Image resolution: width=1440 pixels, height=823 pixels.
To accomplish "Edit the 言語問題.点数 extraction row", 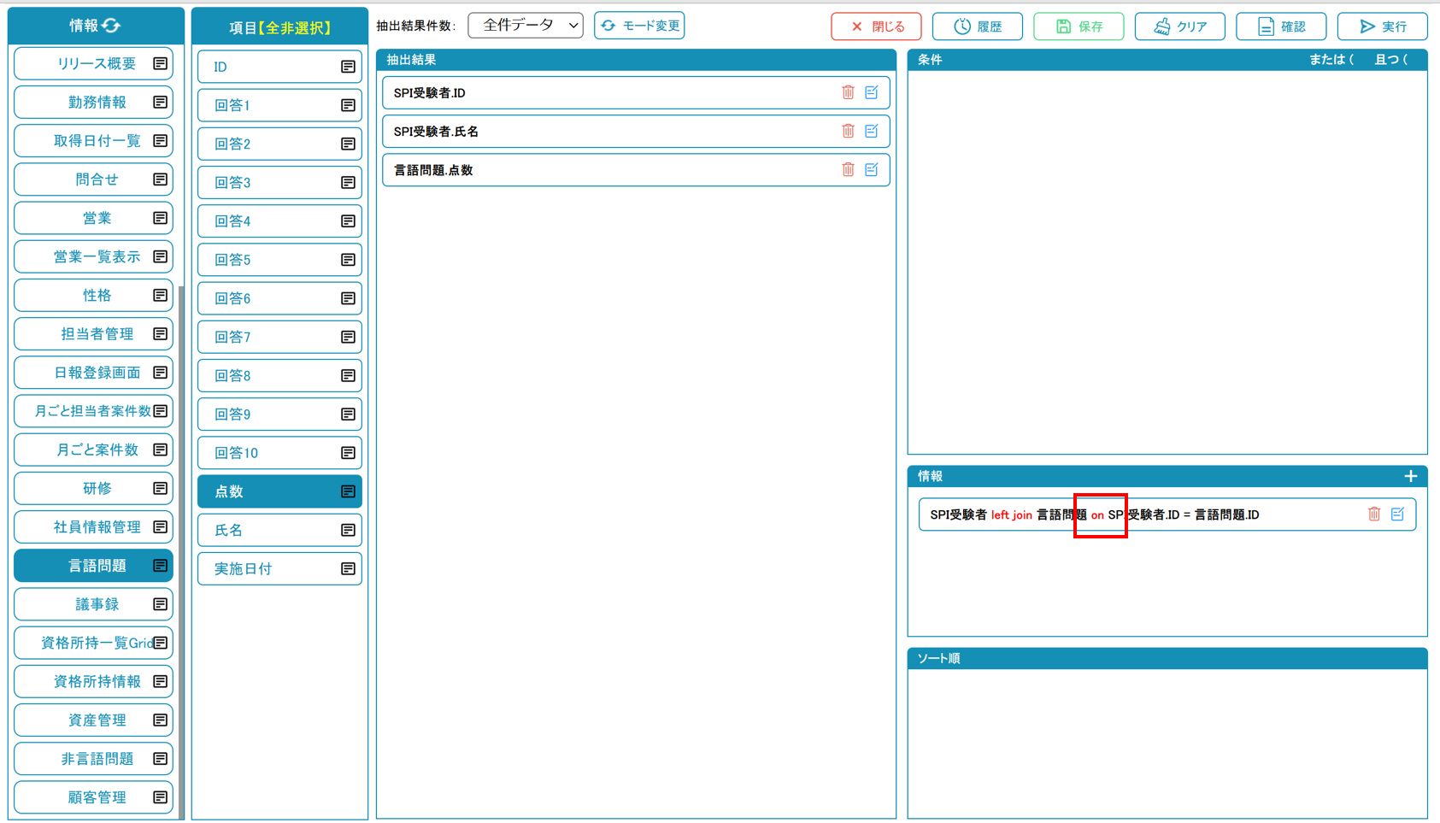I will [x=872, y=169].
